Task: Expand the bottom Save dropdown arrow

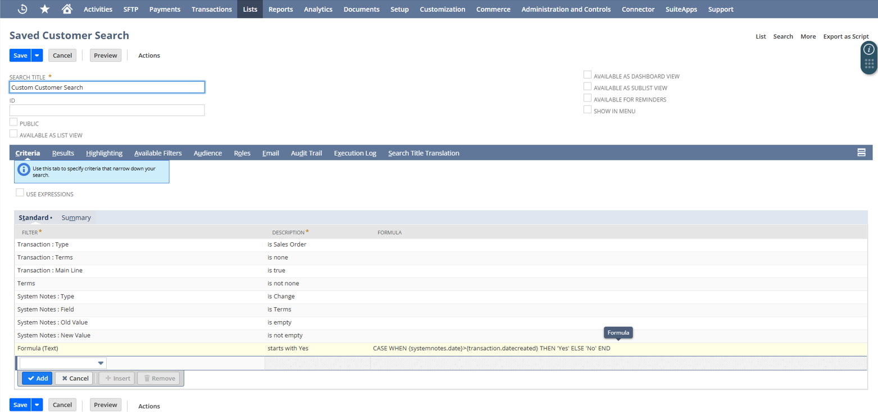Action: (37, 405)
